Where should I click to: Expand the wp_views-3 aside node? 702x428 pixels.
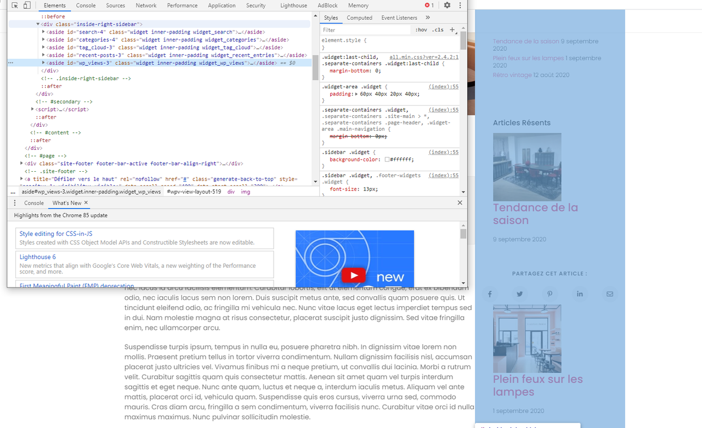[44, 63]
